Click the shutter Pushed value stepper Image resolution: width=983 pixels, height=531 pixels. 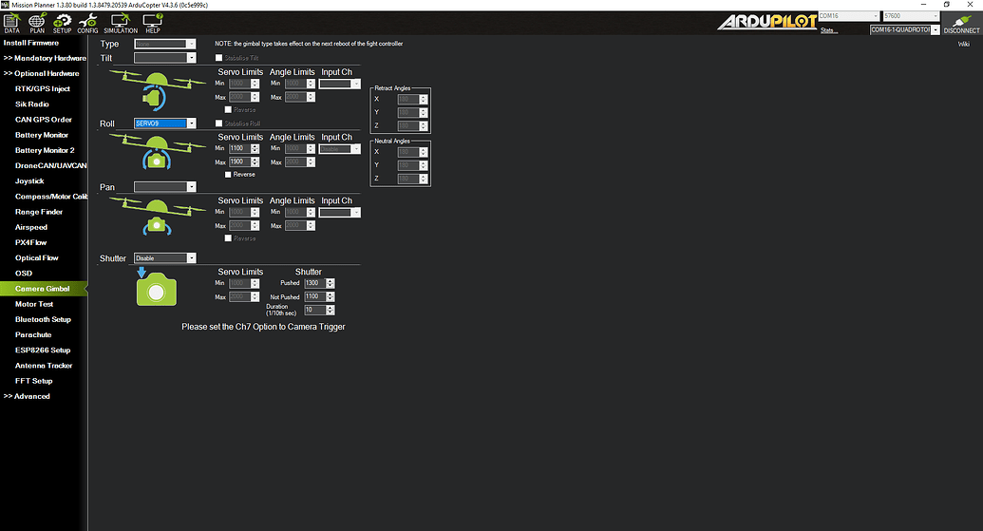[330, 283]
